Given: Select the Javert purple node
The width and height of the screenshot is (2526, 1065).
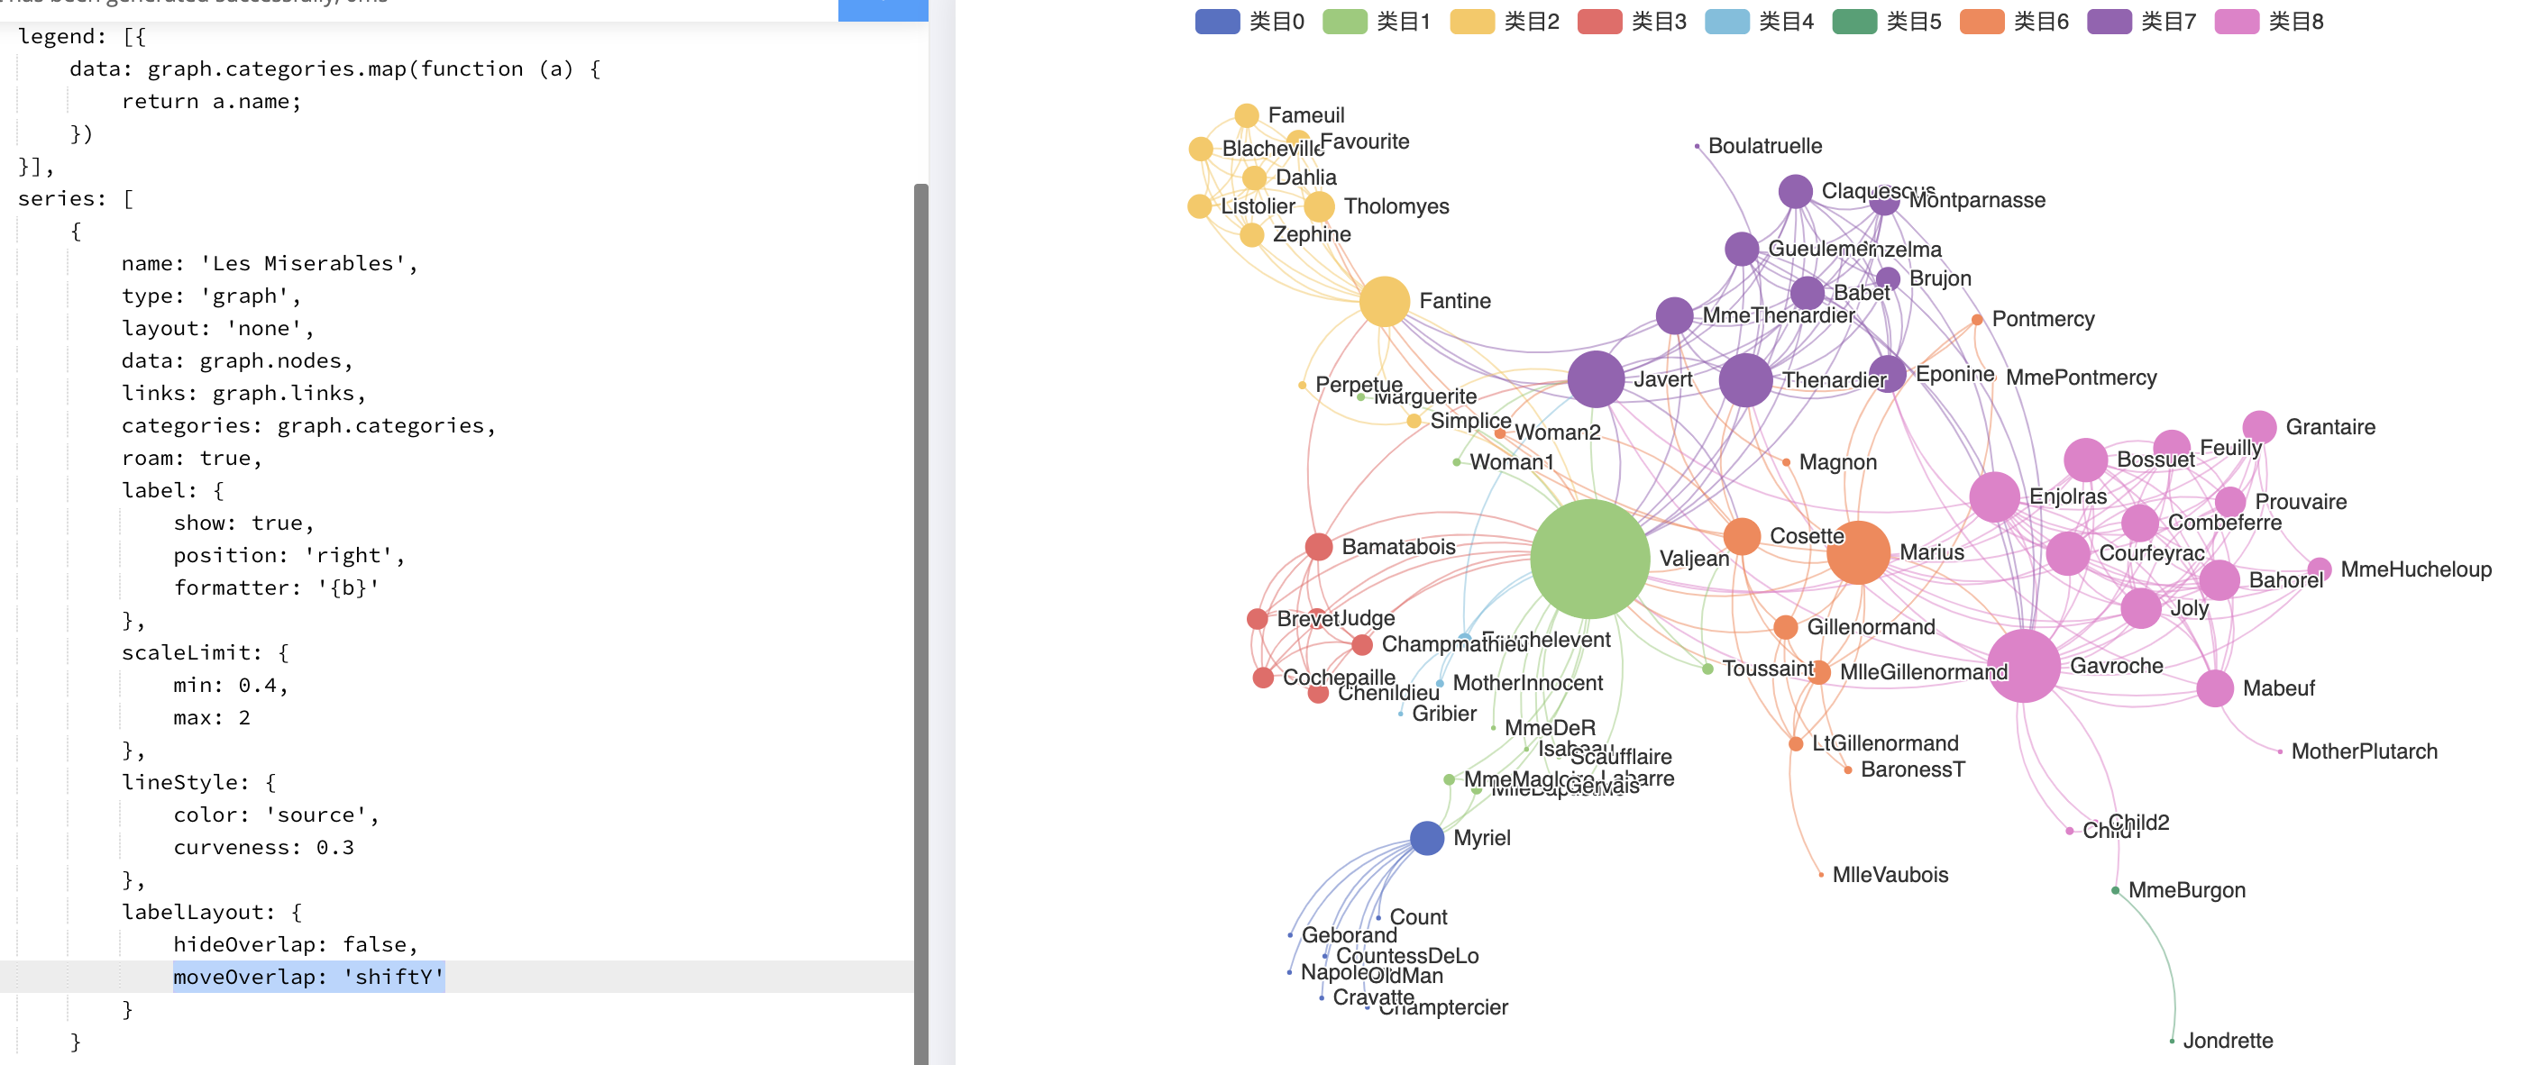Looking at the screenshot, I should (1596, 379).
